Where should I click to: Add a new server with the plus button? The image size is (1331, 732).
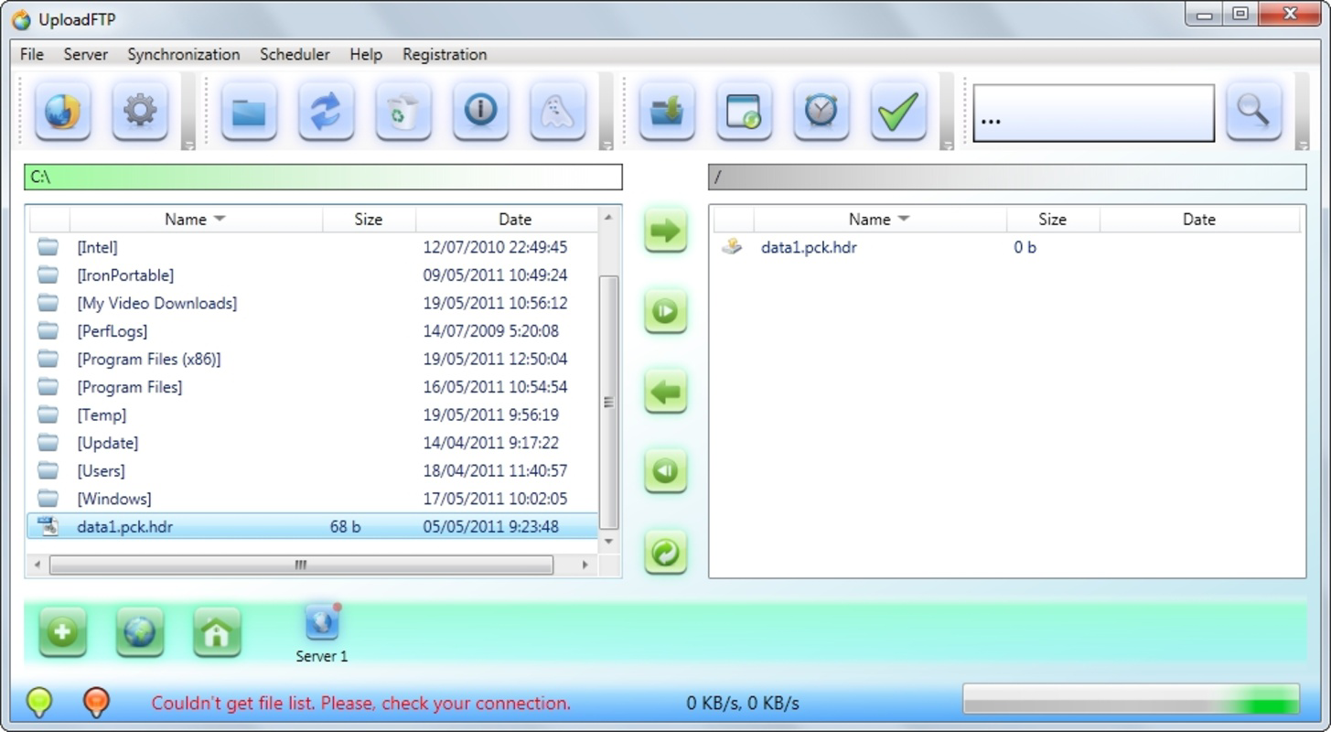(61, 631)
